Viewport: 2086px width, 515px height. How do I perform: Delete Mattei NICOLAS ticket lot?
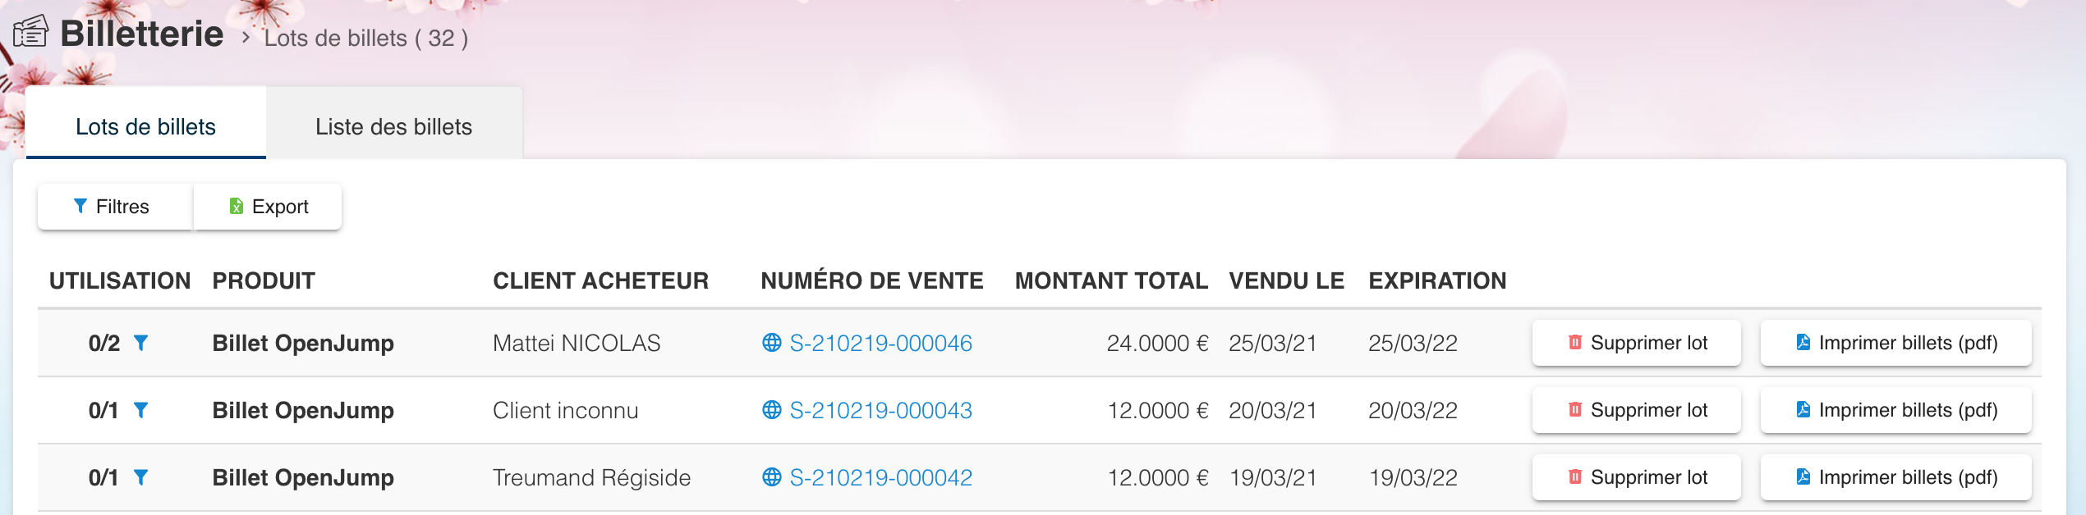[x=1636, y=343]
